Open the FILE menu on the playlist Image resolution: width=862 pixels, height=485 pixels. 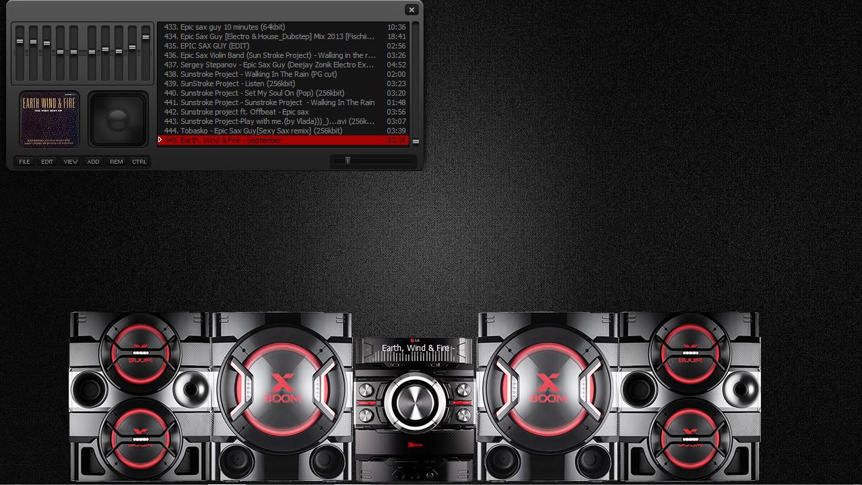coord(24,162)
